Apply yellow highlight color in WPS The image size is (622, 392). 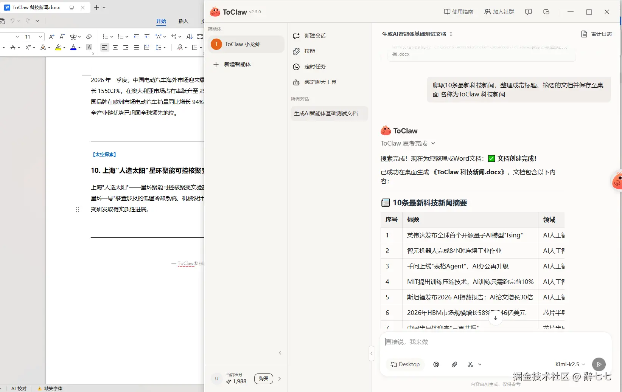[x=58, y=47]
